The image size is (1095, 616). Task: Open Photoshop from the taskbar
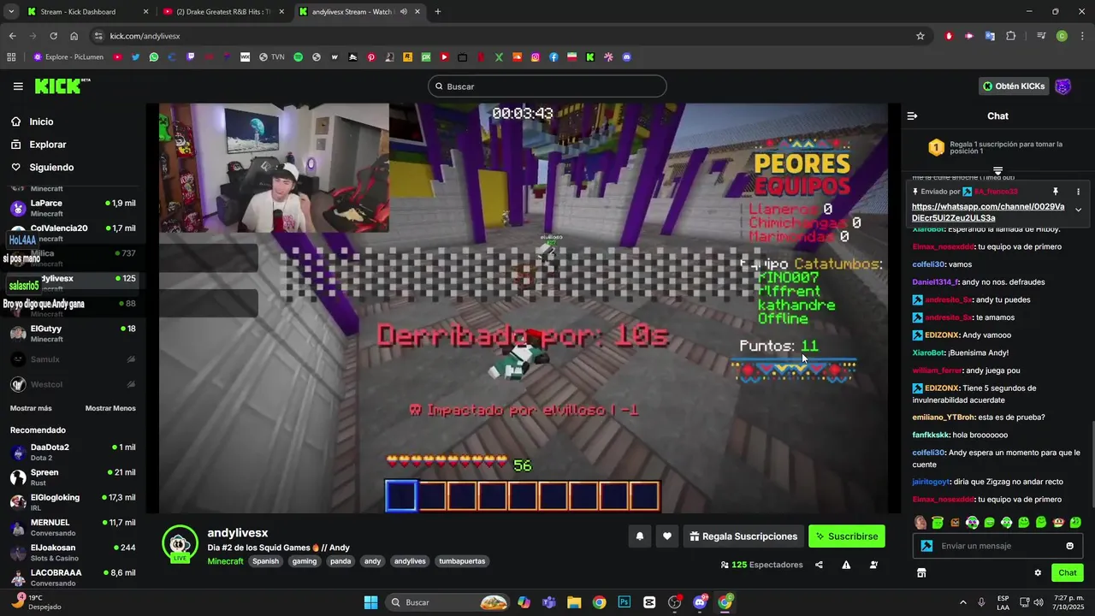(624, 602)
